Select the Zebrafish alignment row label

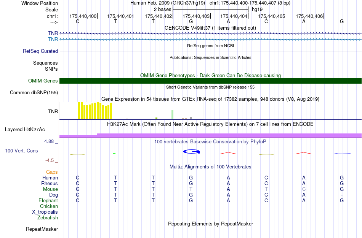(48, 217)
